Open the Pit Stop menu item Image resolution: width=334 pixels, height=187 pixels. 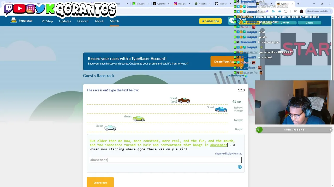47,21
